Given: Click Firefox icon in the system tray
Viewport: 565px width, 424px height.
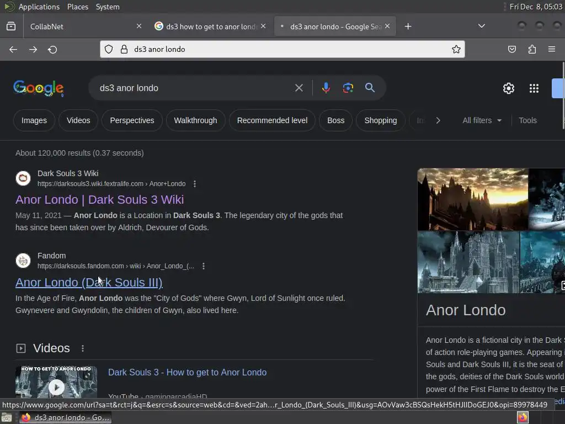Looking at the screenshot, I should [523, 417].
